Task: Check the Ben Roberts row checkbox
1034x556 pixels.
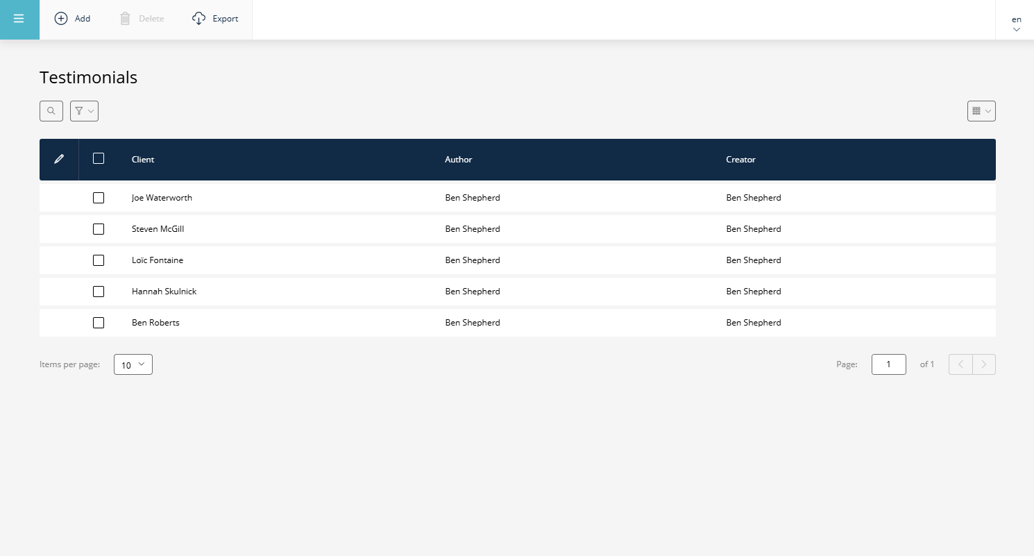Action: [x=99, y=323]
